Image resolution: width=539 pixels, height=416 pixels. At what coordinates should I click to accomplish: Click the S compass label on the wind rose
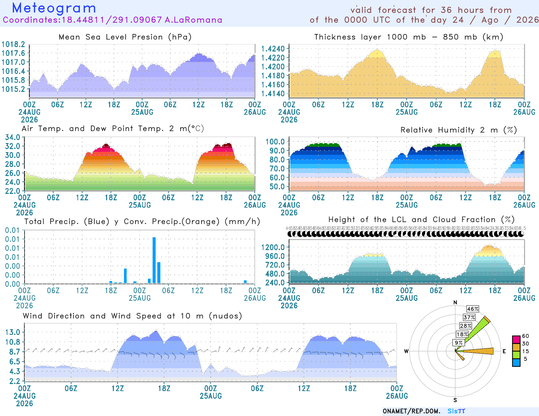[x=455, y=400]
